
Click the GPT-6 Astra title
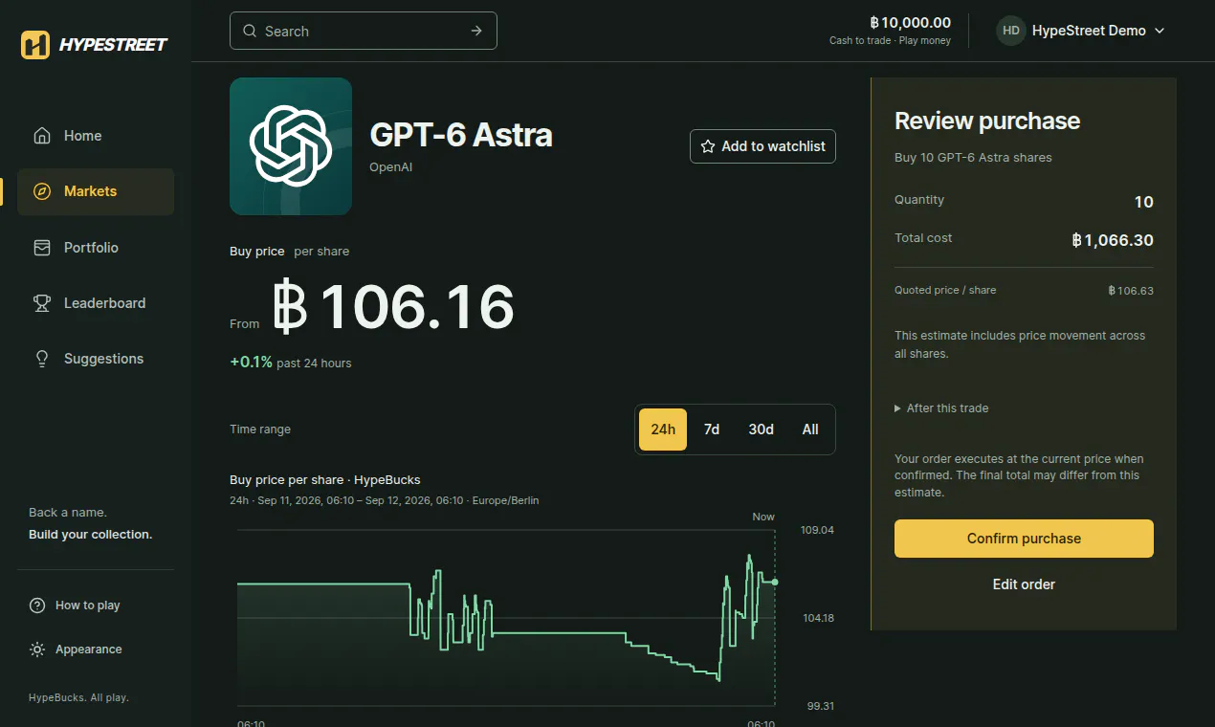click(461, 135)
